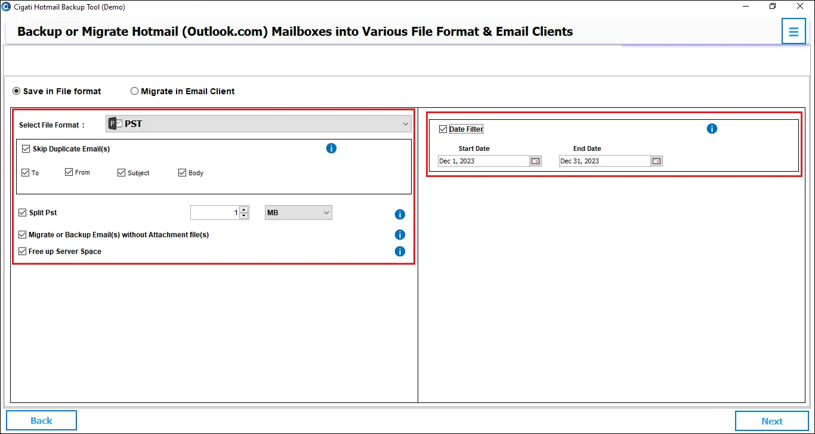The width and height of the screenshot is (815, 434).
Task: Disable the Date Filter checkbox
Action: (x=443, y=129)
